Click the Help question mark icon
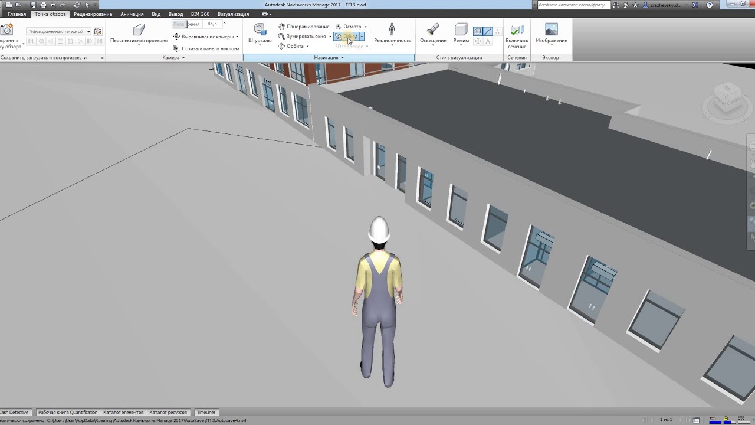The width and height of the screenshot is (755, 425). point(710,5)
